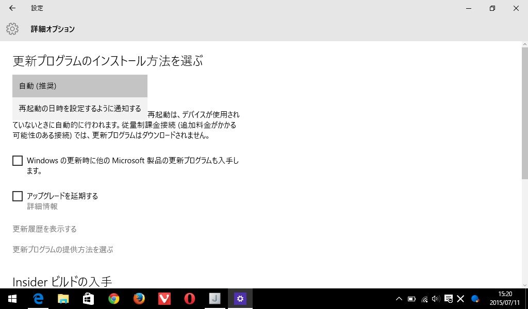Click the battery status tray icon
528x309 pixels.
click(411, 299)
